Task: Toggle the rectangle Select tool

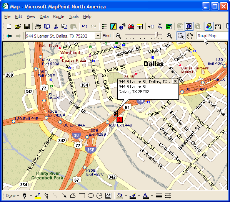Action: [181, 36]
